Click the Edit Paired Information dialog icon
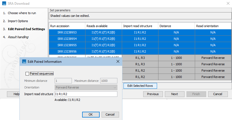The image size is (232, 120). tap(24, 62)
